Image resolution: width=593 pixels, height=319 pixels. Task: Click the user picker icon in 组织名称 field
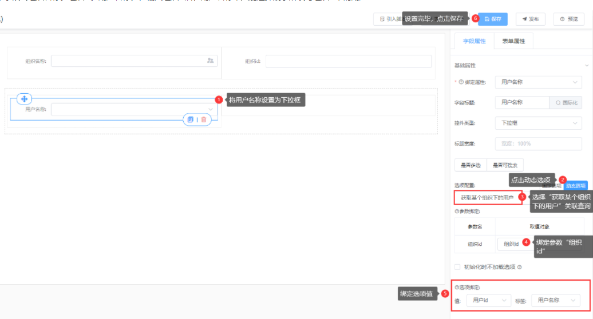[x=210, y=61]
